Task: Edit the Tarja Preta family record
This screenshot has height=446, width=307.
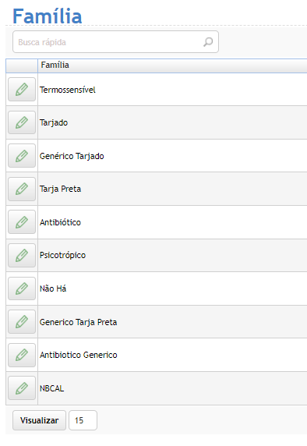Action: pyautogui.click(x=22, y=189)
